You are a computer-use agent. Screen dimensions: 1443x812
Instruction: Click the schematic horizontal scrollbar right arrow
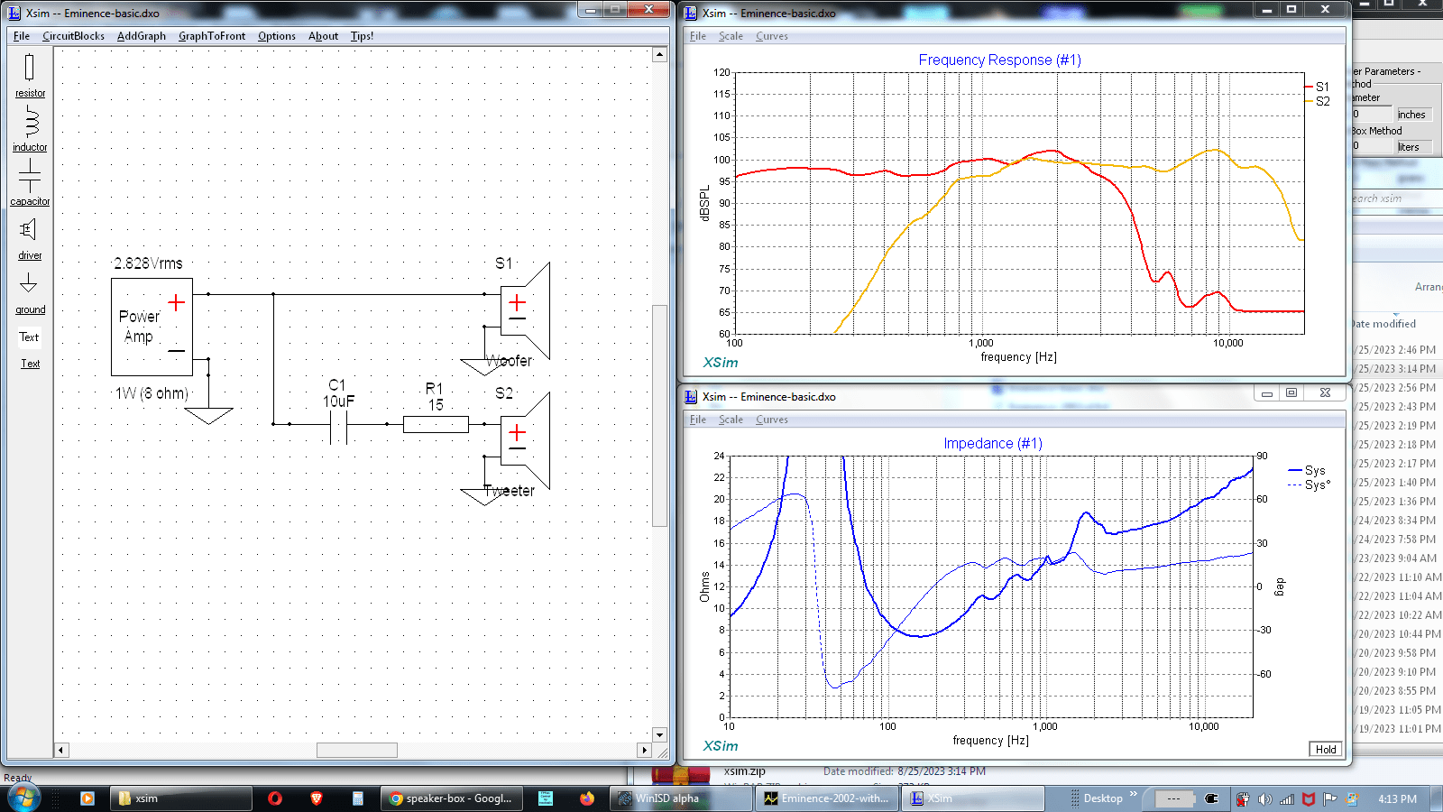[x=644, y=750]
